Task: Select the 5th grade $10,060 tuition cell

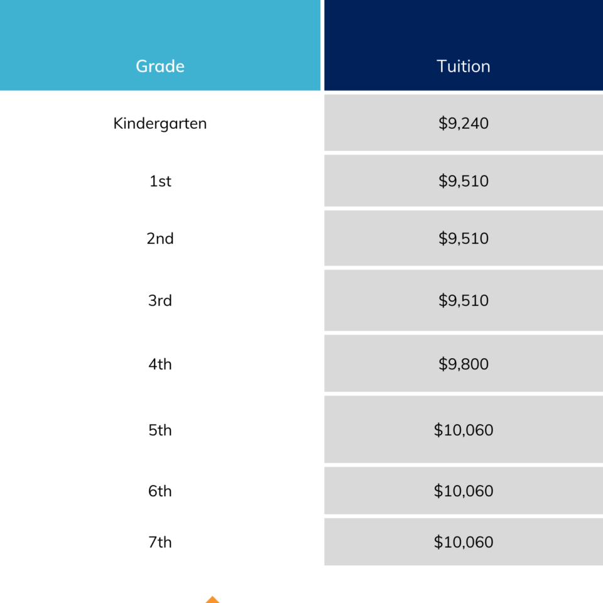Action: 464,430
